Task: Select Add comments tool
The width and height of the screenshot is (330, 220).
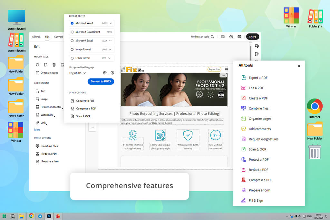Action: [256, 129]
